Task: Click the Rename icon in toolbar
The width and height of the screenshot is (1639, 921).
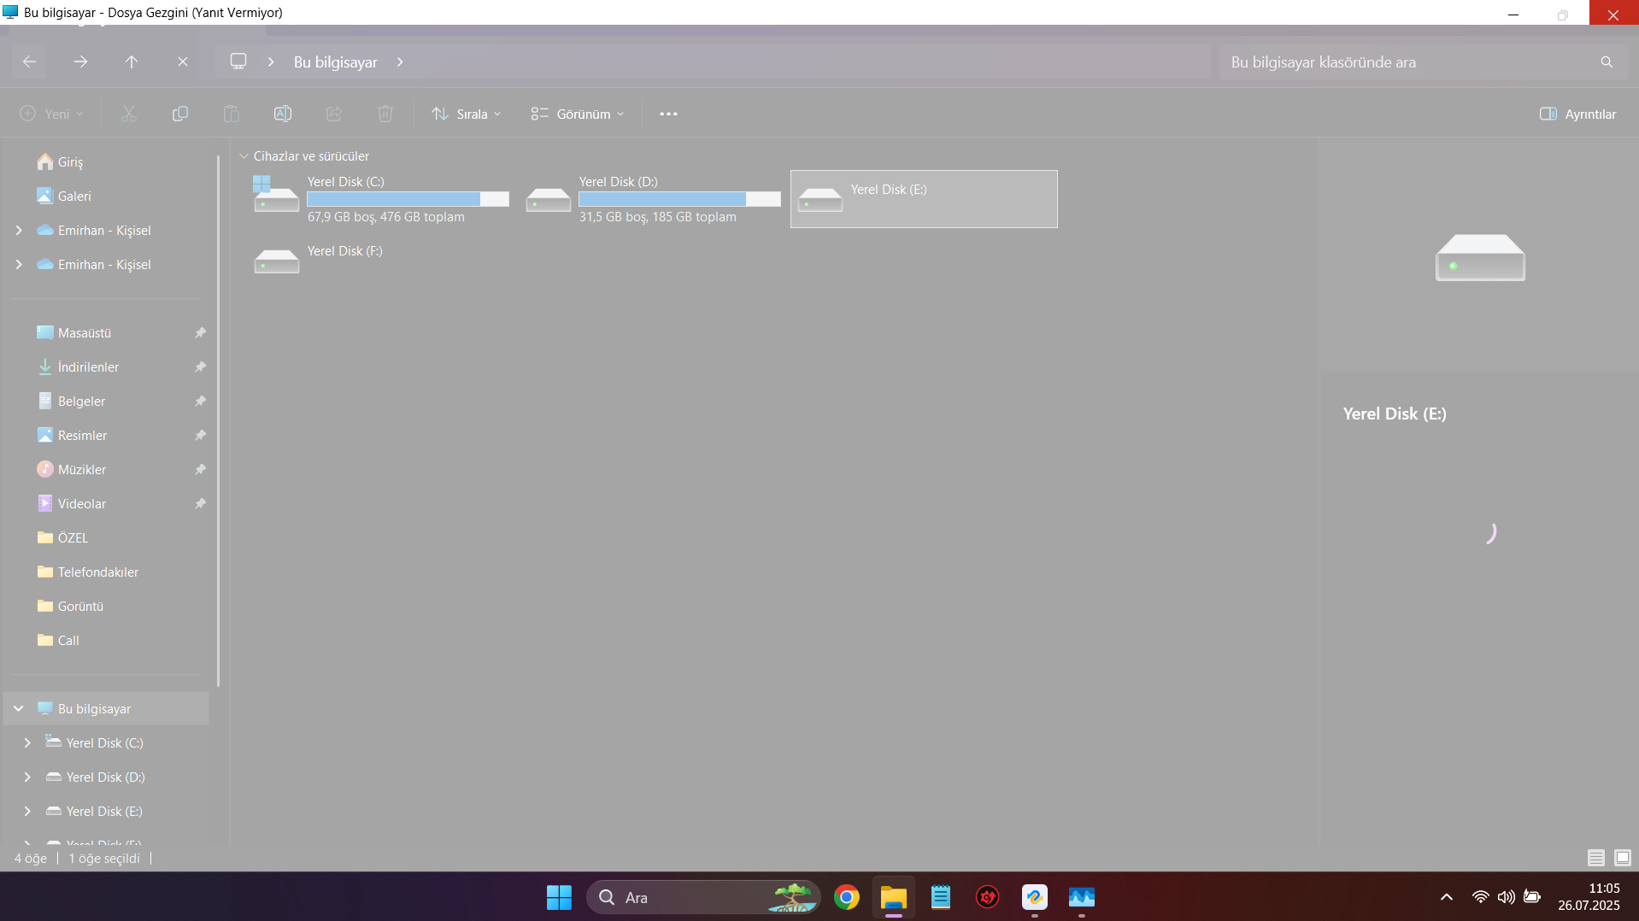Action: click(283, 114)
